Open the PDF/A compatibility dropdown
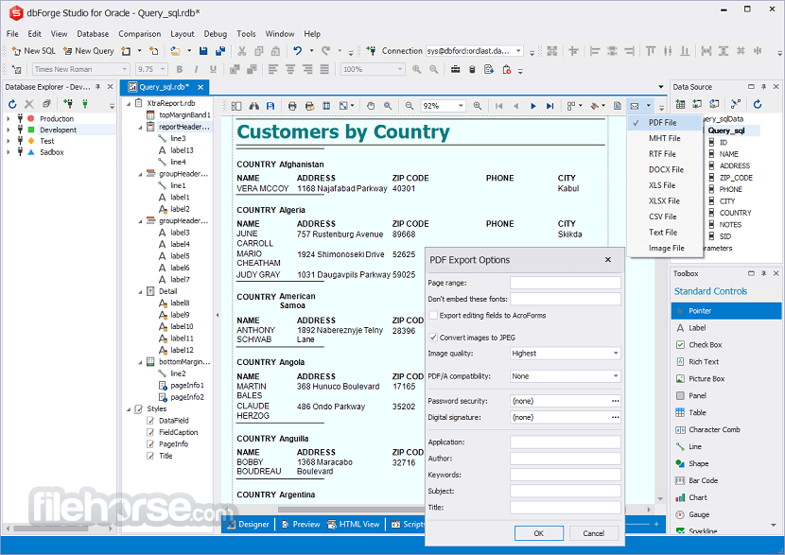785x555 pixels. [x=616, y=376]
